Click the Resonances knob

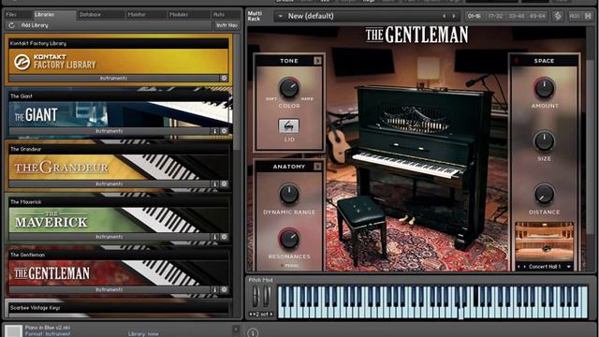[289, 239]
